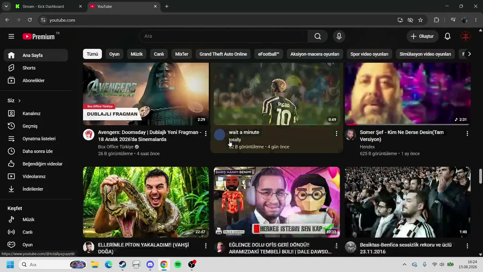Open Chrome extensions puzzle icon
Viewport: 483px width, 272px height.
tap(437, 20)
